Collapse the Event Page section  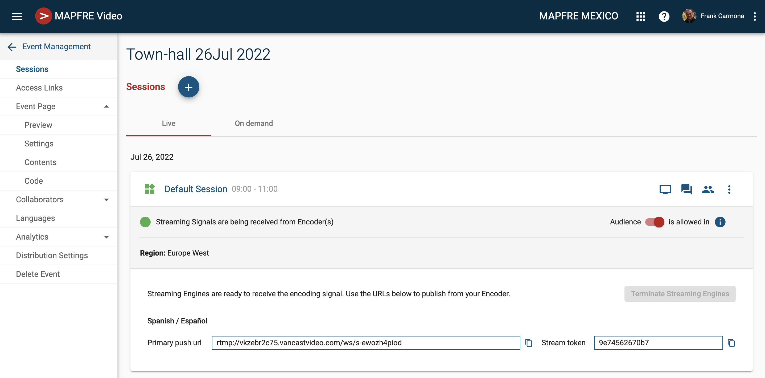click(x=106, y=106)
